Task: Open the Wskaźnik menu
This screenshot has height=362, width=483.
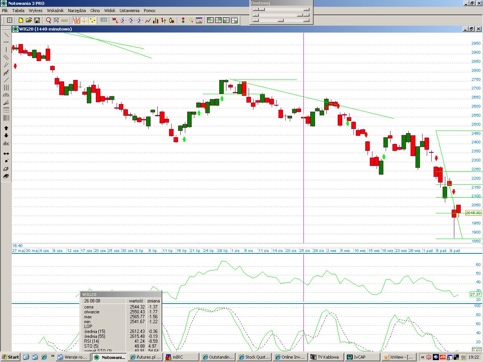Action: point(55,11)
